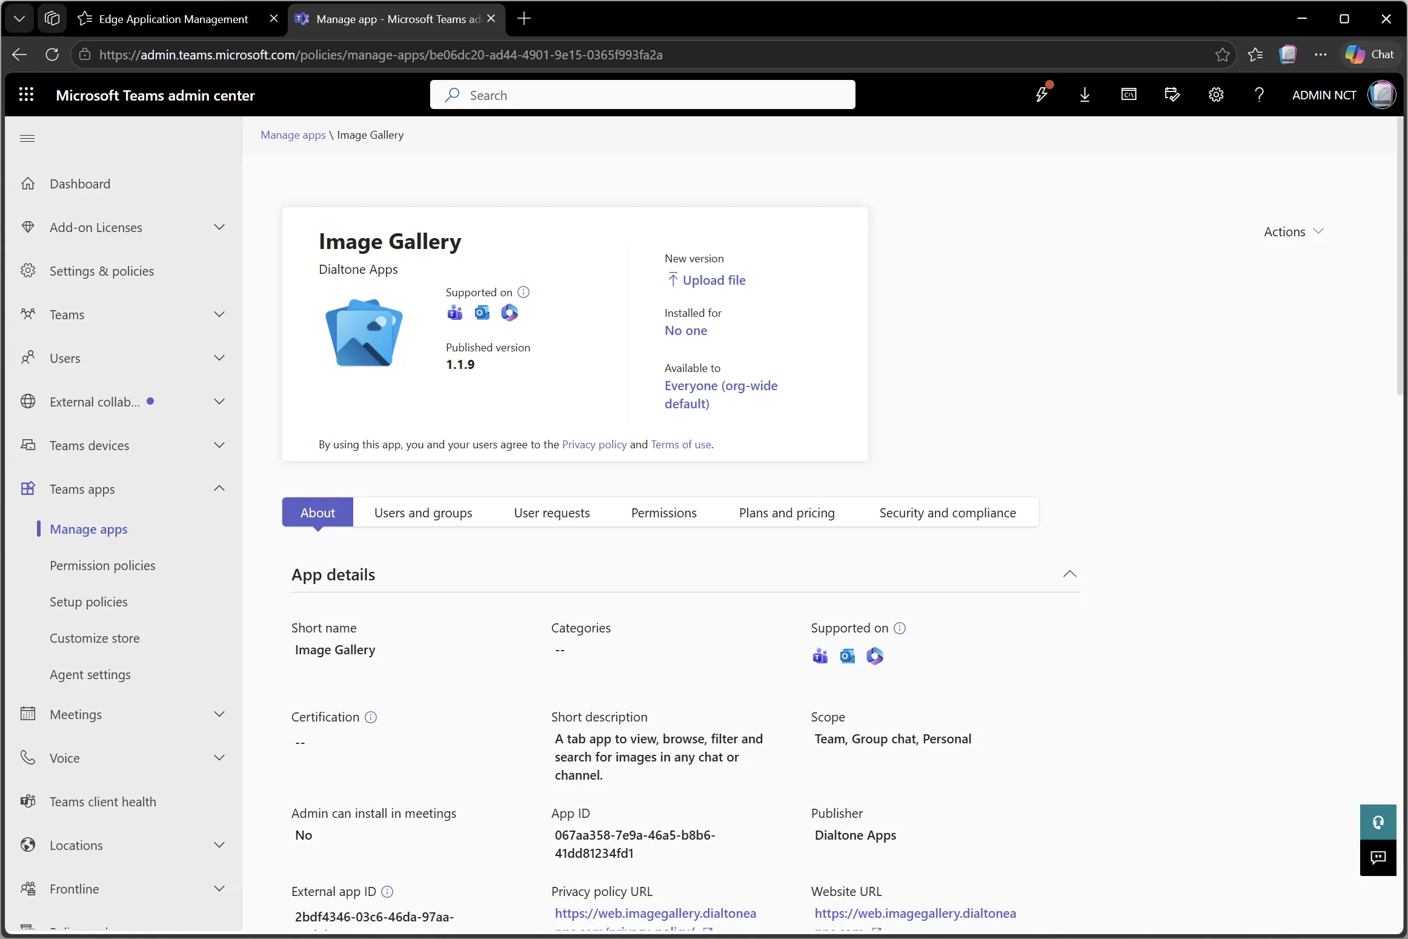Open Agent settings in sidebar
This screenshot has height=939, width=1408.
click(x=90, y=674)
